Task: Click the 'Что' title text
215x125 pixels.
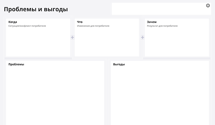Action: pyautogui.click(x=80, y=22)
